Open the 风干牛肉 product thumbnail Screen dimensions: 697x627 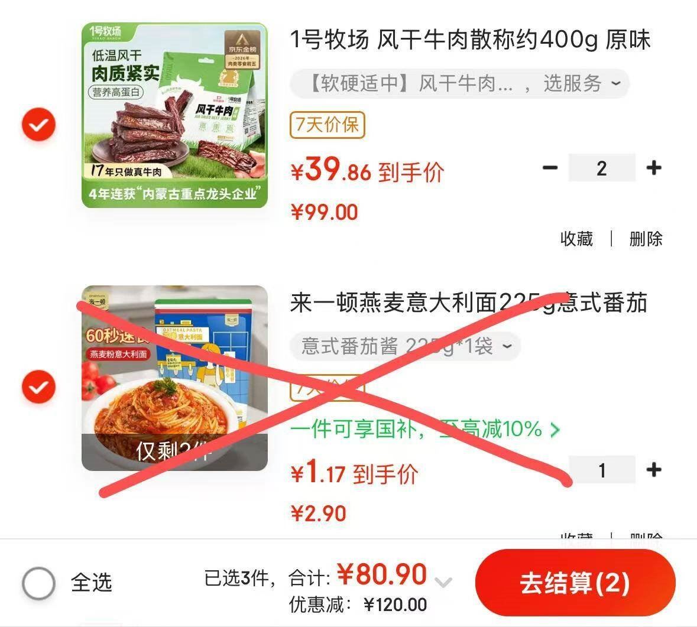(175, 115)
